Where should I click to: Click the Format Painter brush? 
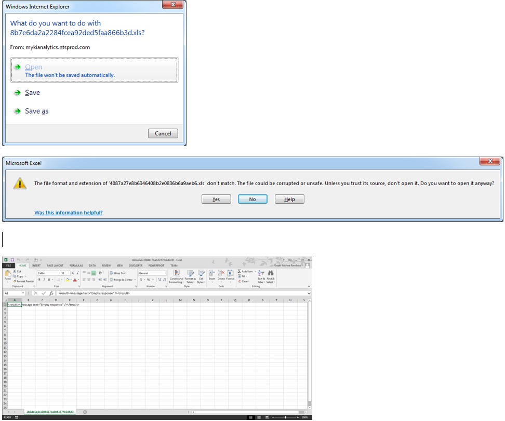pyautogui.click(x=15, y=281)
